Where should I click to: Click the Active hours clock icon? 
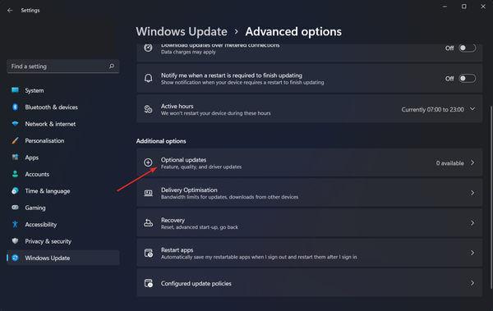pos(148,109)
